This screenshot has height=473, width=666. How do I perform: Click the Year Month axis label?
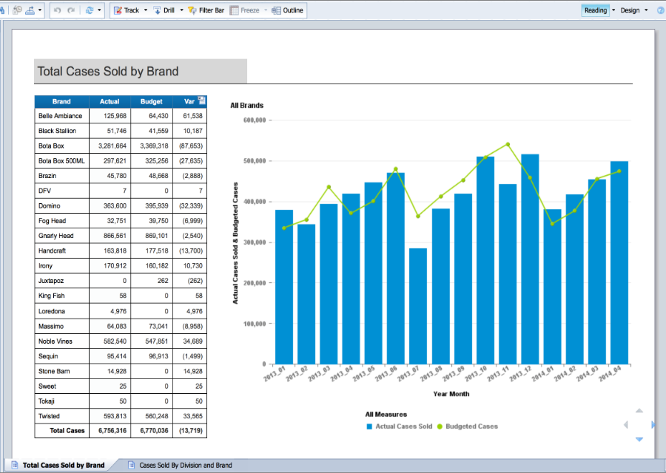(x=451, y=394)
